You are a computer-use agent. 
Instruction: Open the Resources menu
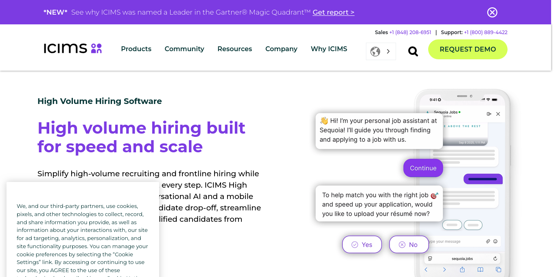(x=235, y=49)
